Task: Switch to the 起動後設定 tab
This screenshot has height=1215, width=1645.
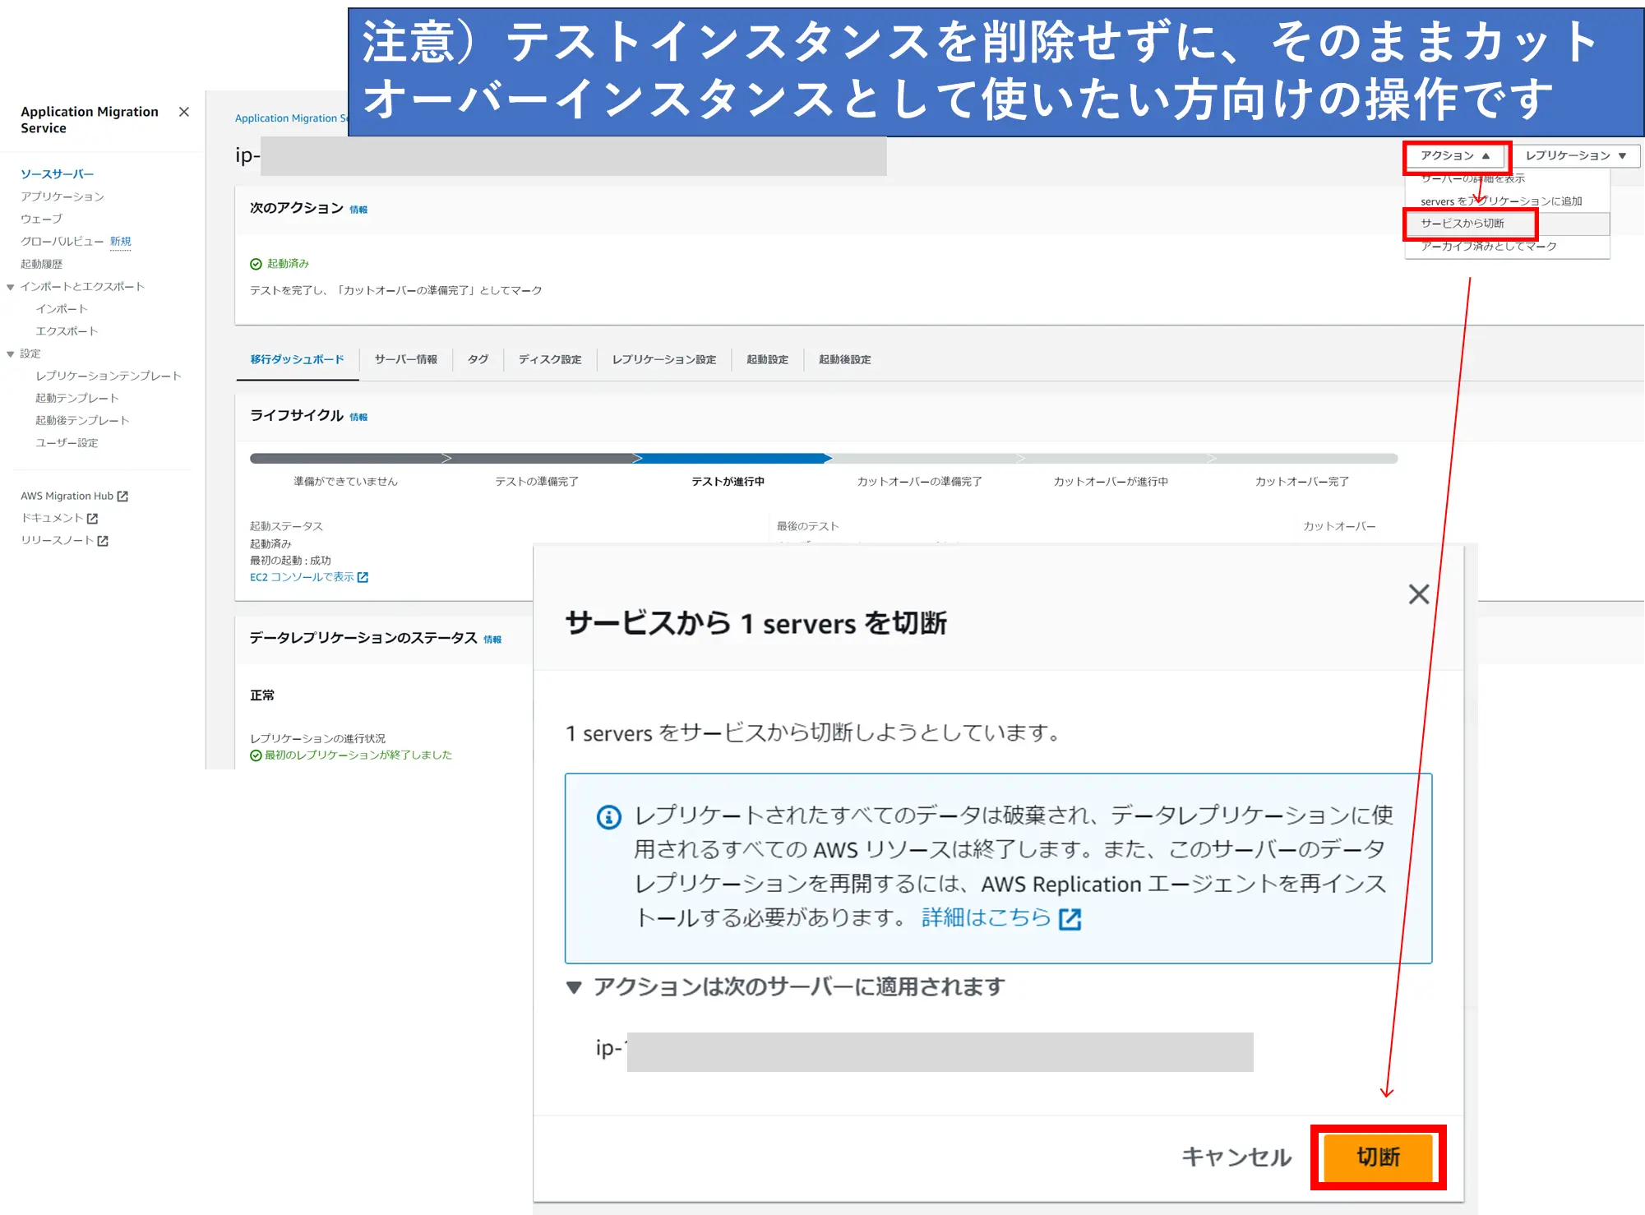Action: pos(844,359)
